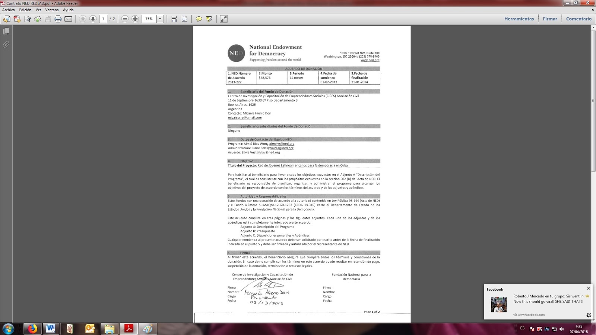This screenshot has height=335, width=596.
Task: Open the Ventana menu
Action: pos(52,10)
